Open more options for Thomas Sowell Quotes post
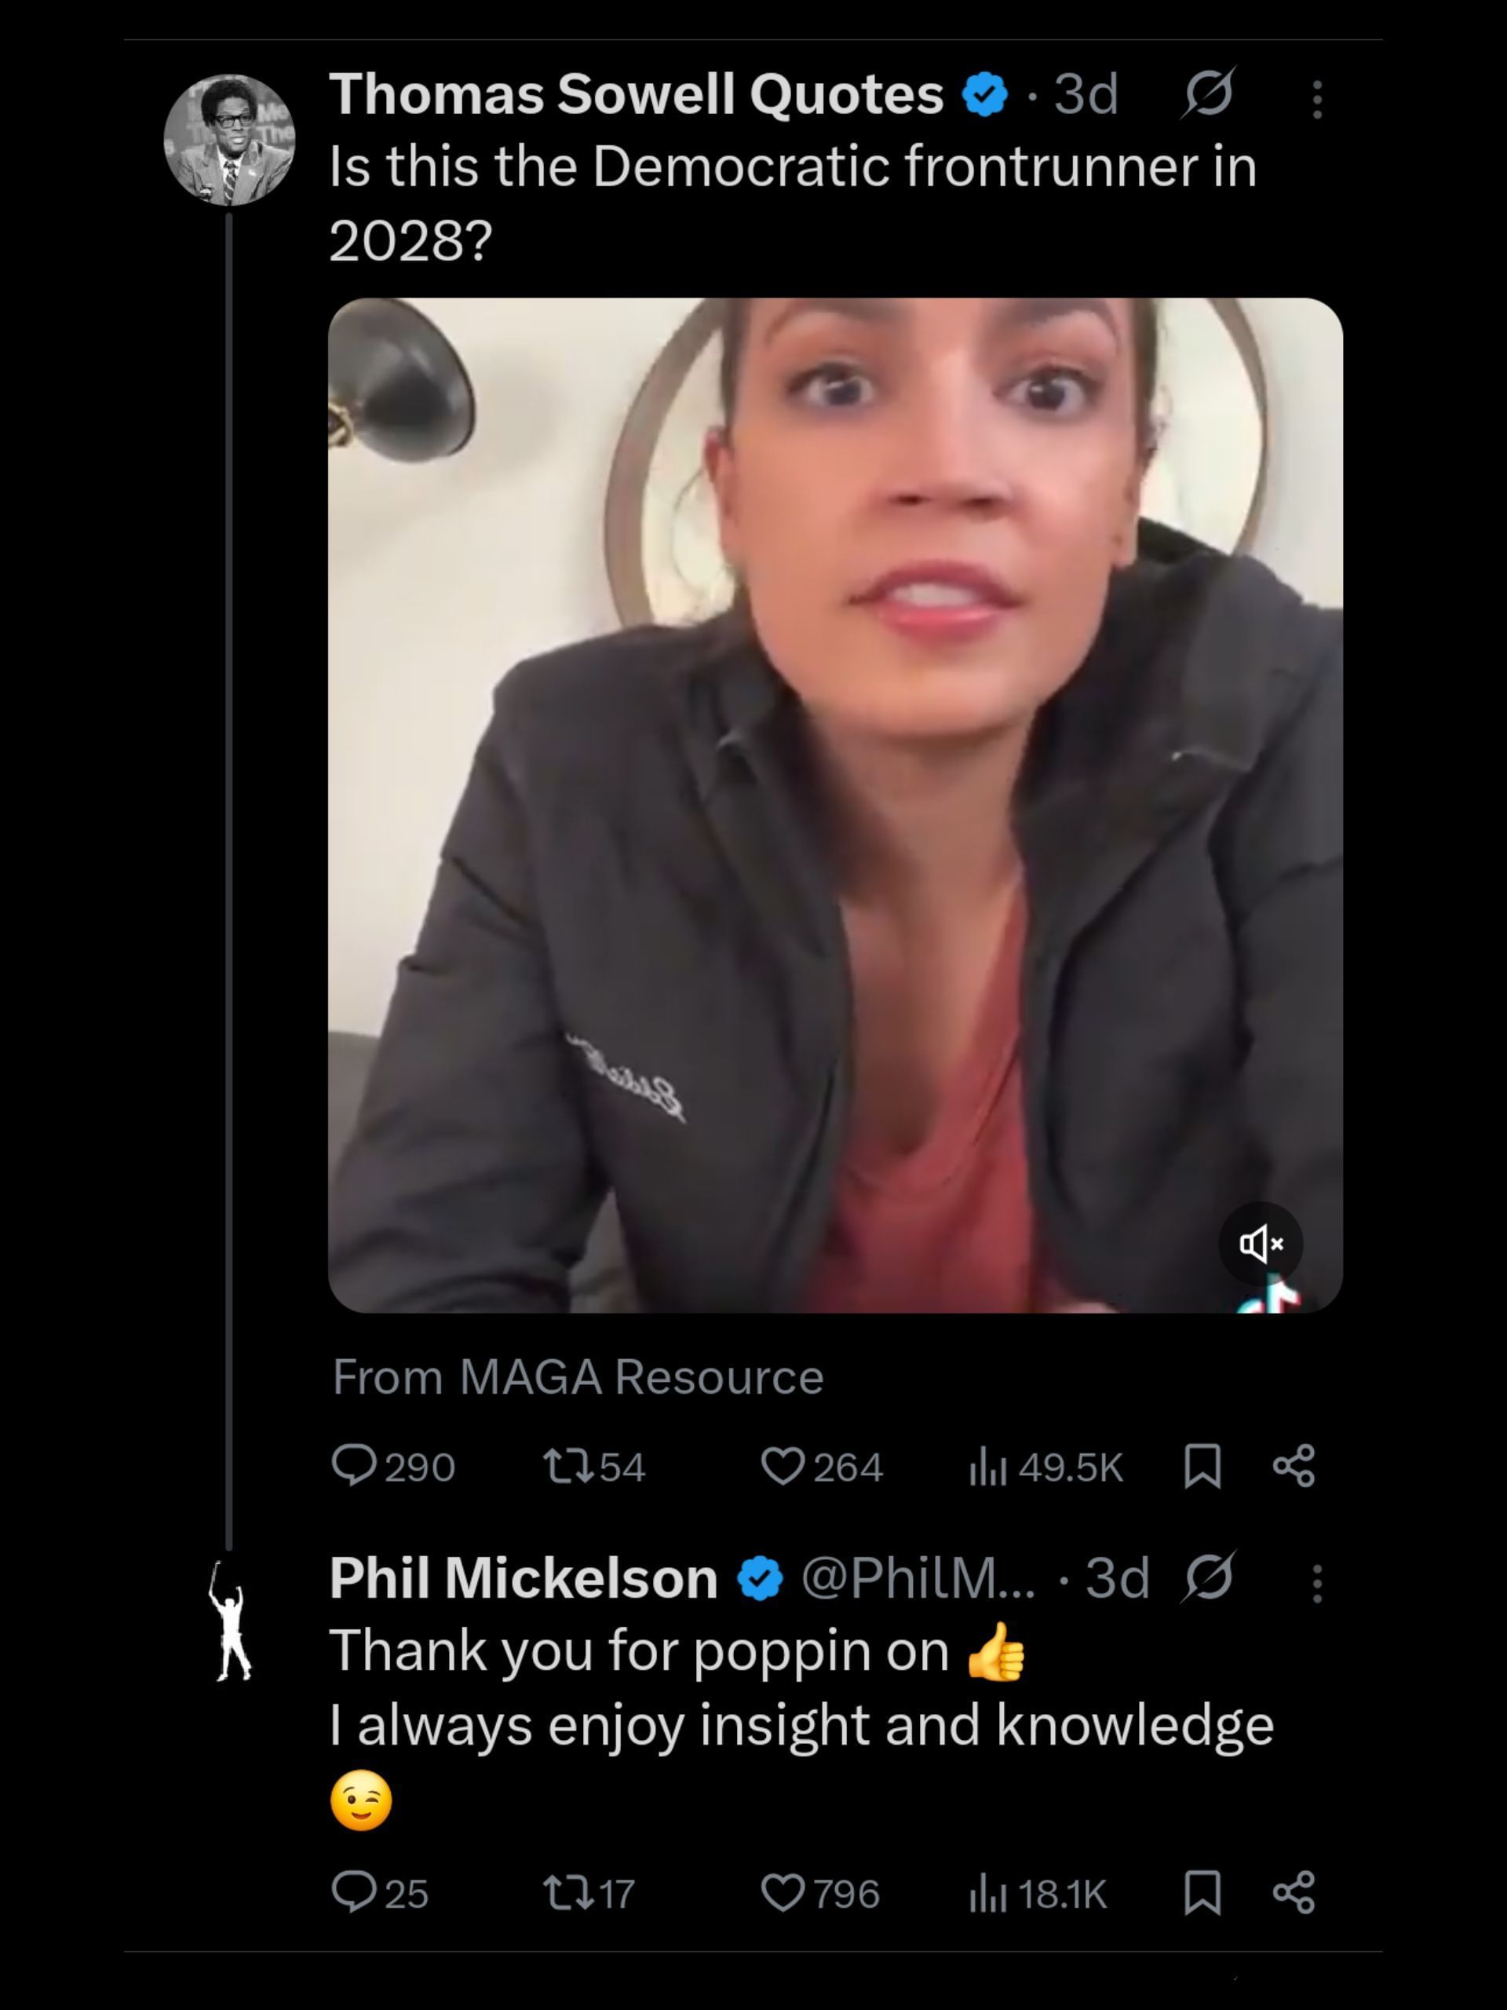 click(1317, 99)
